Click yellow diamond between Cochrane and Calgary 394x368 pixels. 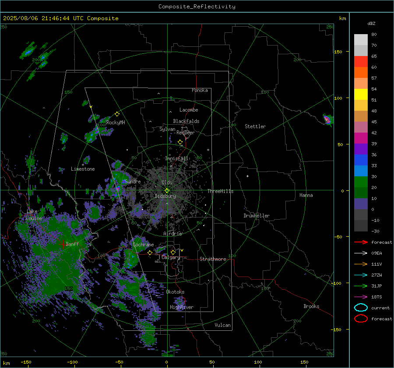click(150, 253)
